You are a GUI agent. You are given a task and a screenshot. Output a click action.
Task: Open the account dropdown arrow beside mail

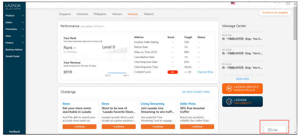coord(279,3)
